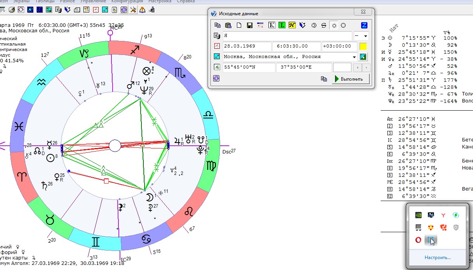The width and height of the screenshot is (473, 270).
Task: Toggle the double ring icon in dialog
Action: (x=314, y=25)
